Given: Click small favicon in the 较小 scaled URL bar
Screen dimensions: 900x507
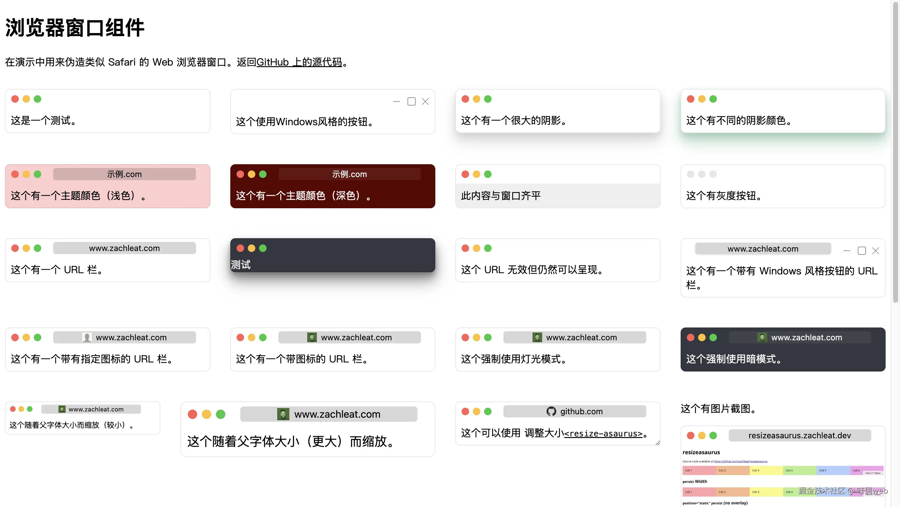Looking at the screenshot, I should pyautogui.click(x=62, y=409).
